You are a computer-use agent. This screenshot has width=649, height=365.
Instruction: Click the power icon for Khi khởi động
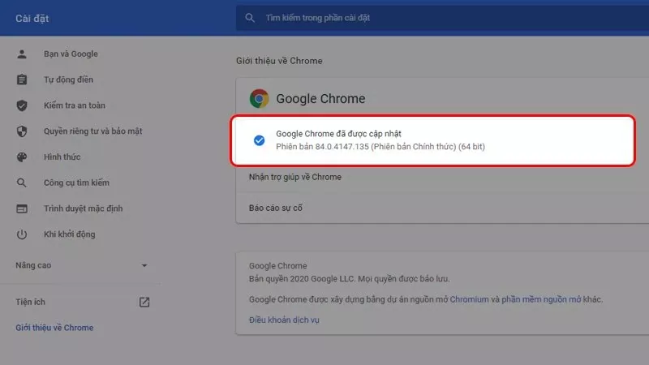[22, 234]
